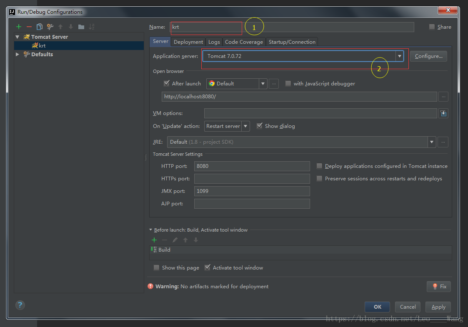Toggle the Share checkbox
Image resolution: width=468 pixels, height=327 pixels.
pos(432,27)
